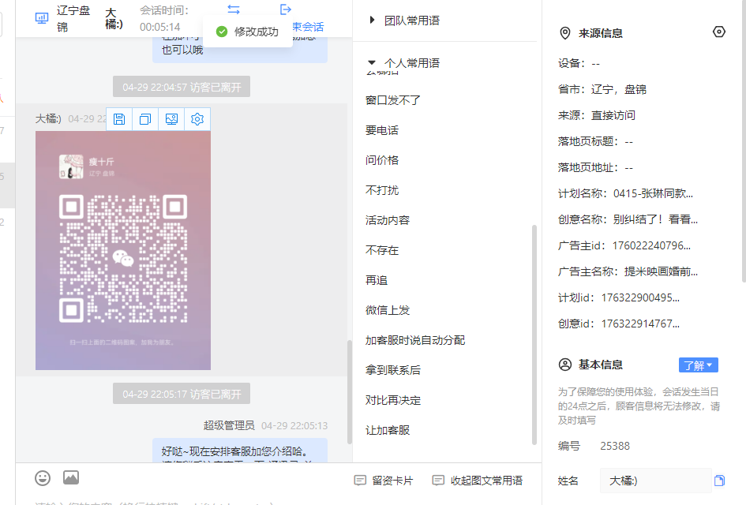This screenshot has height=505, width=746.
Task: Click the end session exit icon
Action: [x=286, y=9]
